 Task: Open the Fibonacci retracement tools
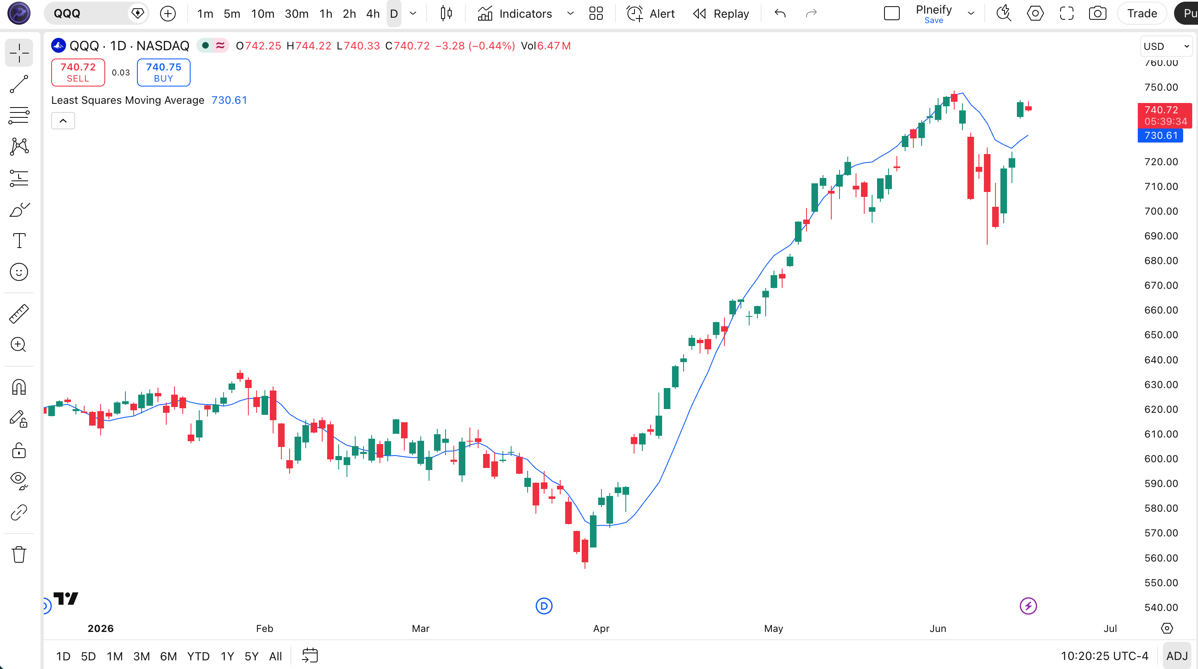tap(19, 115)
